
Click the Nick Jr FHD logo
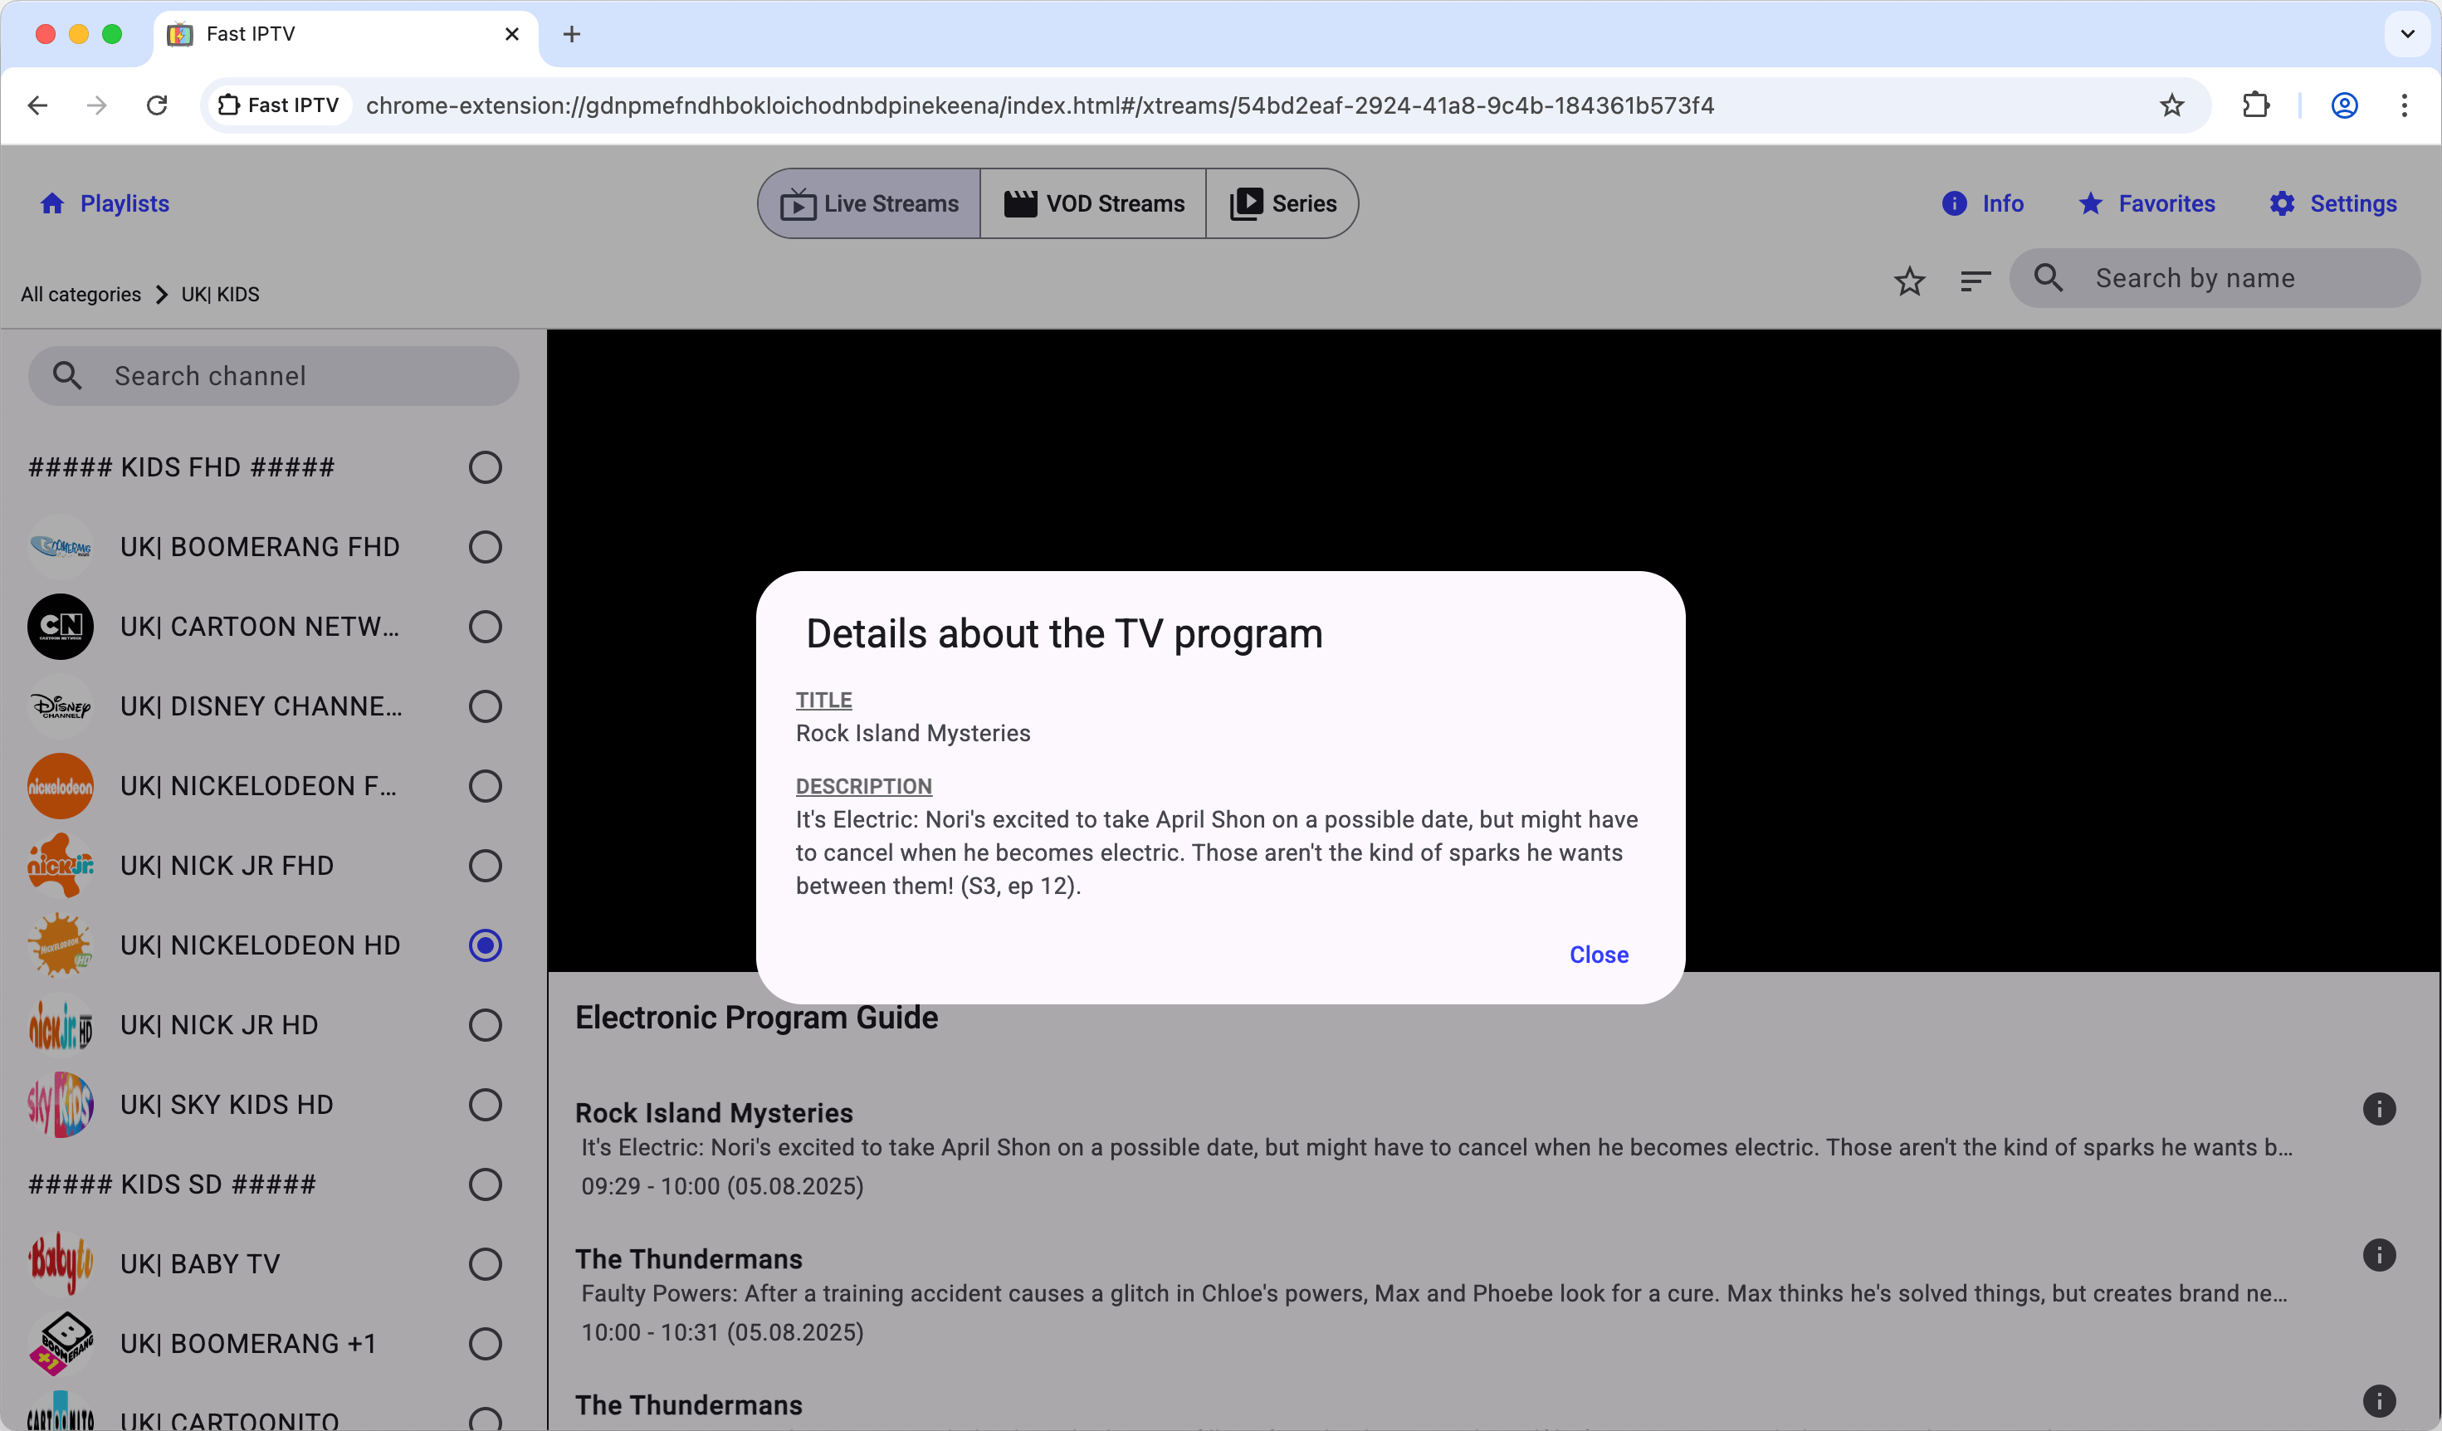pyautogui.click(x=60, y=865)
